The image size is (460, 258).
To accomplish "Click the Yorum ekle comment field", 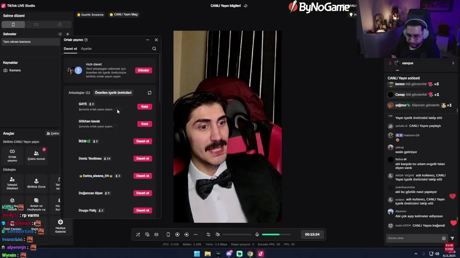I will 414,238.
